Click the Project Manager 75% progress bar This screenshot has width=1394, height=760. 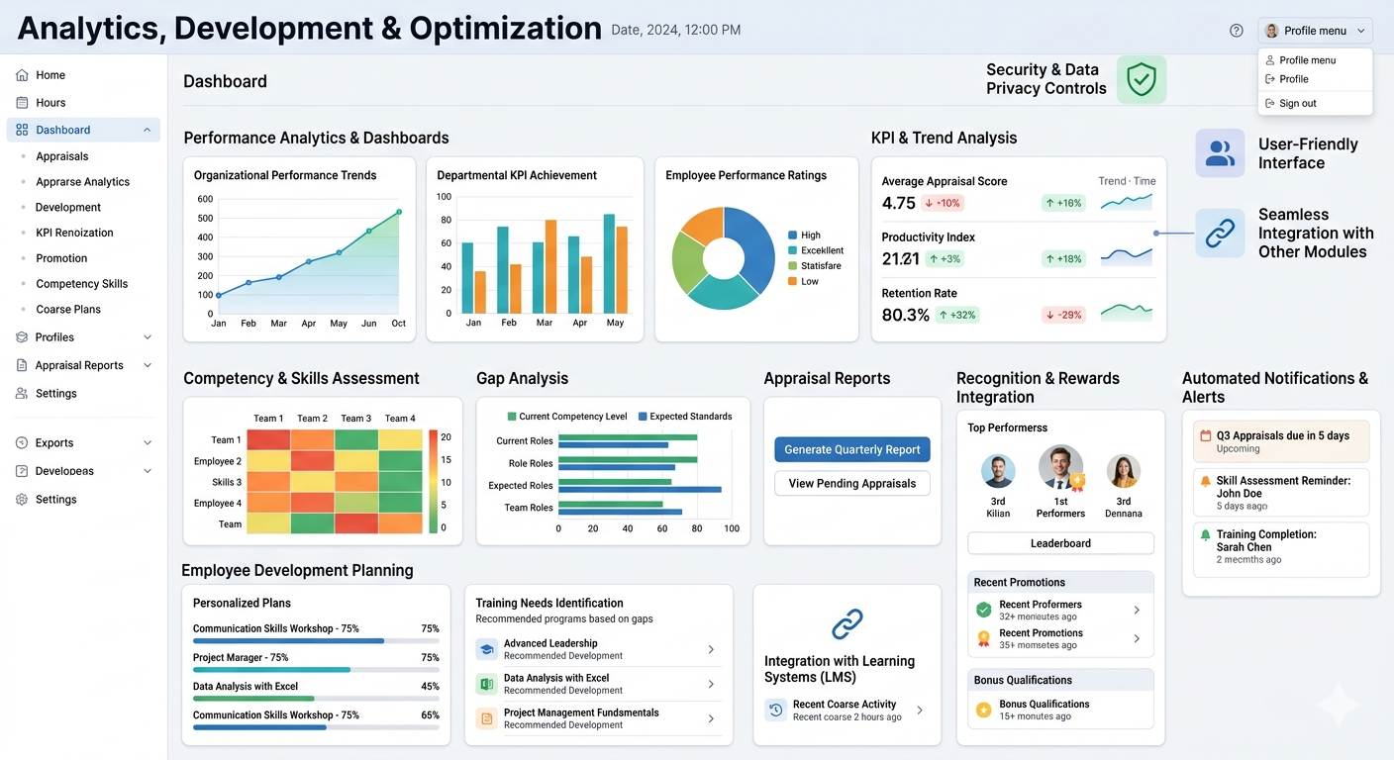(x=316, y=670)
